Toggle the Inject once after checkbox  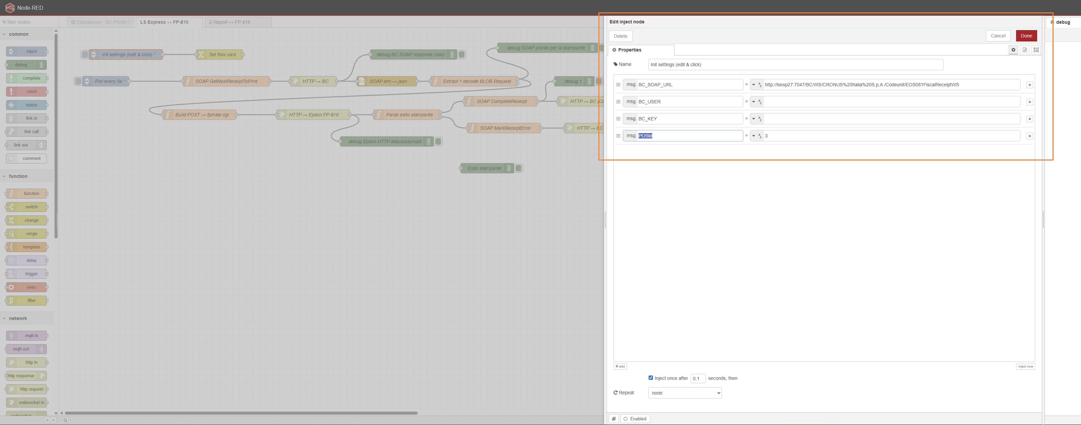651,378
